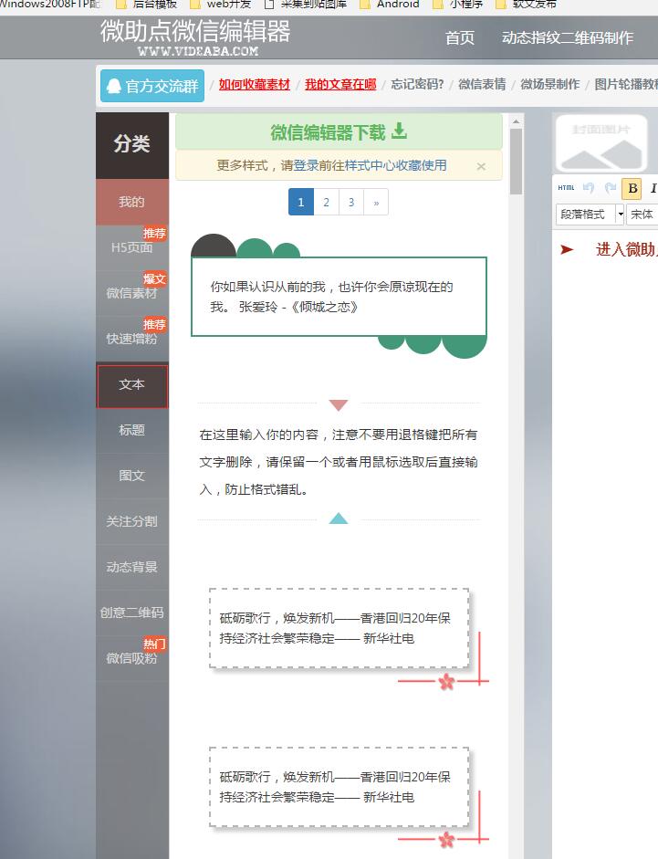Open the 如何收藏素材 link
This screenshot has width=658, height=859.
pyautogui.click(x=255, y=84)
